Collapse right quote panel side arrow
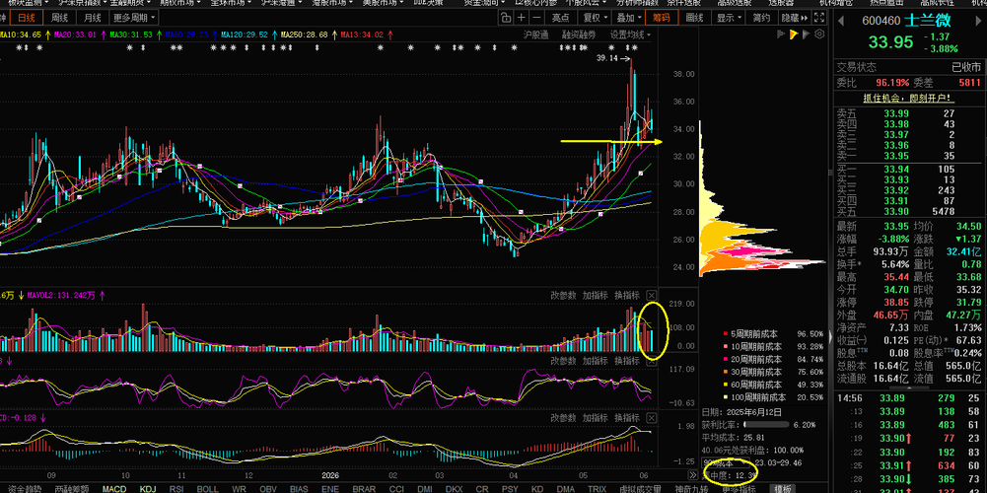Viewport: 987px width, 493px height. [831, 335]
